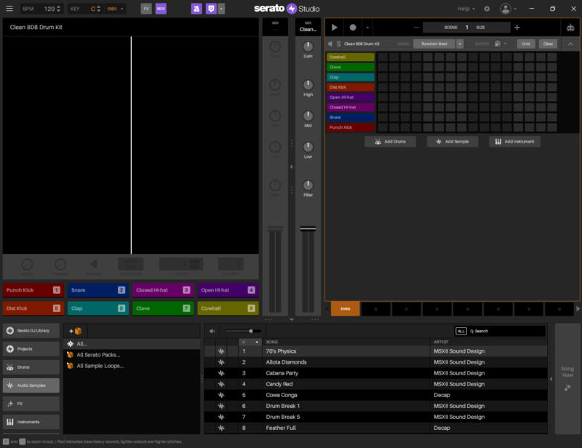
Task: Open the Make Random Beat dropdown arrow
Action: click(x=460, y=44)
